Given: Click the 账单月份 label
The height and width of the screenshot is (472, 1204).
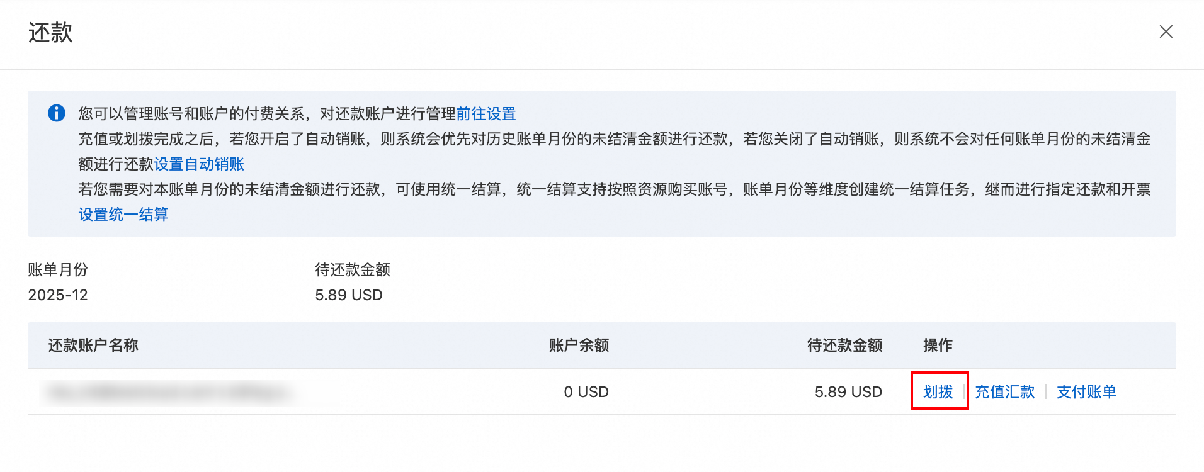Looking at the screenshot, I should (x=58, y=270).
